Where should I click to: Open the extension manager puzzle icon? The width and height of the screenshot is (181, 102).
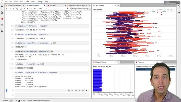click(x=2, y=31)
